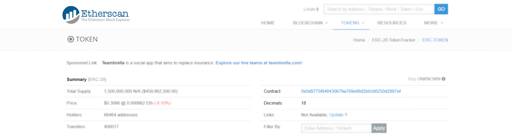
Task: Click the Enter Address / TxHash filter field
Action: click(x=336, y=128)
